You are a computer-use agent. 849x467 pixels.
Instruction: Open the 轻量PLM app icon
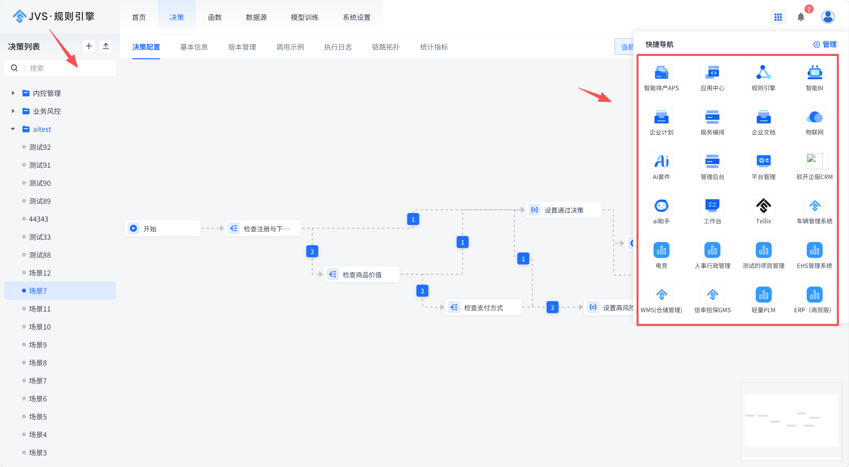[x=763, y=295]
